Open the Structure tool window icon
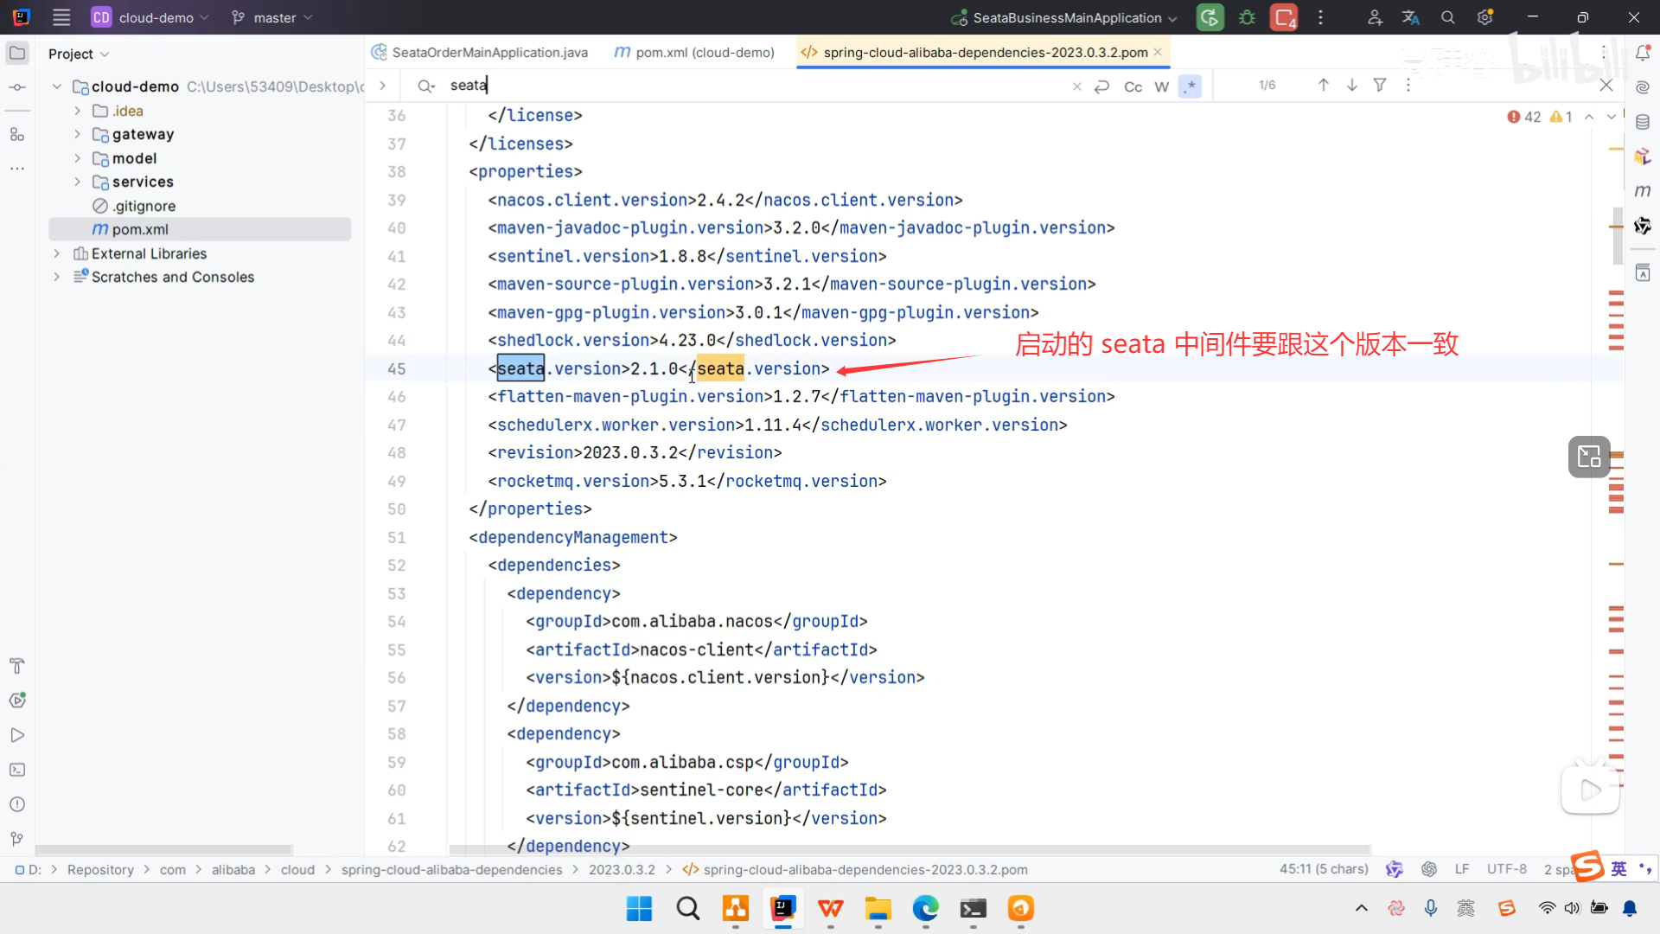Screen dimensions: 1660x934 [17, 134]
